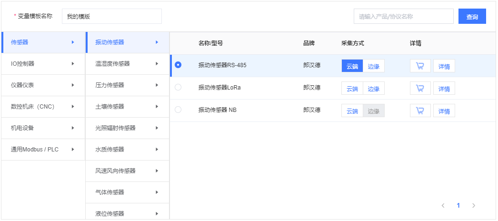Expand the 数控机床（CNC）category
This screenshot has height=221, width=498.
point(43,107)
